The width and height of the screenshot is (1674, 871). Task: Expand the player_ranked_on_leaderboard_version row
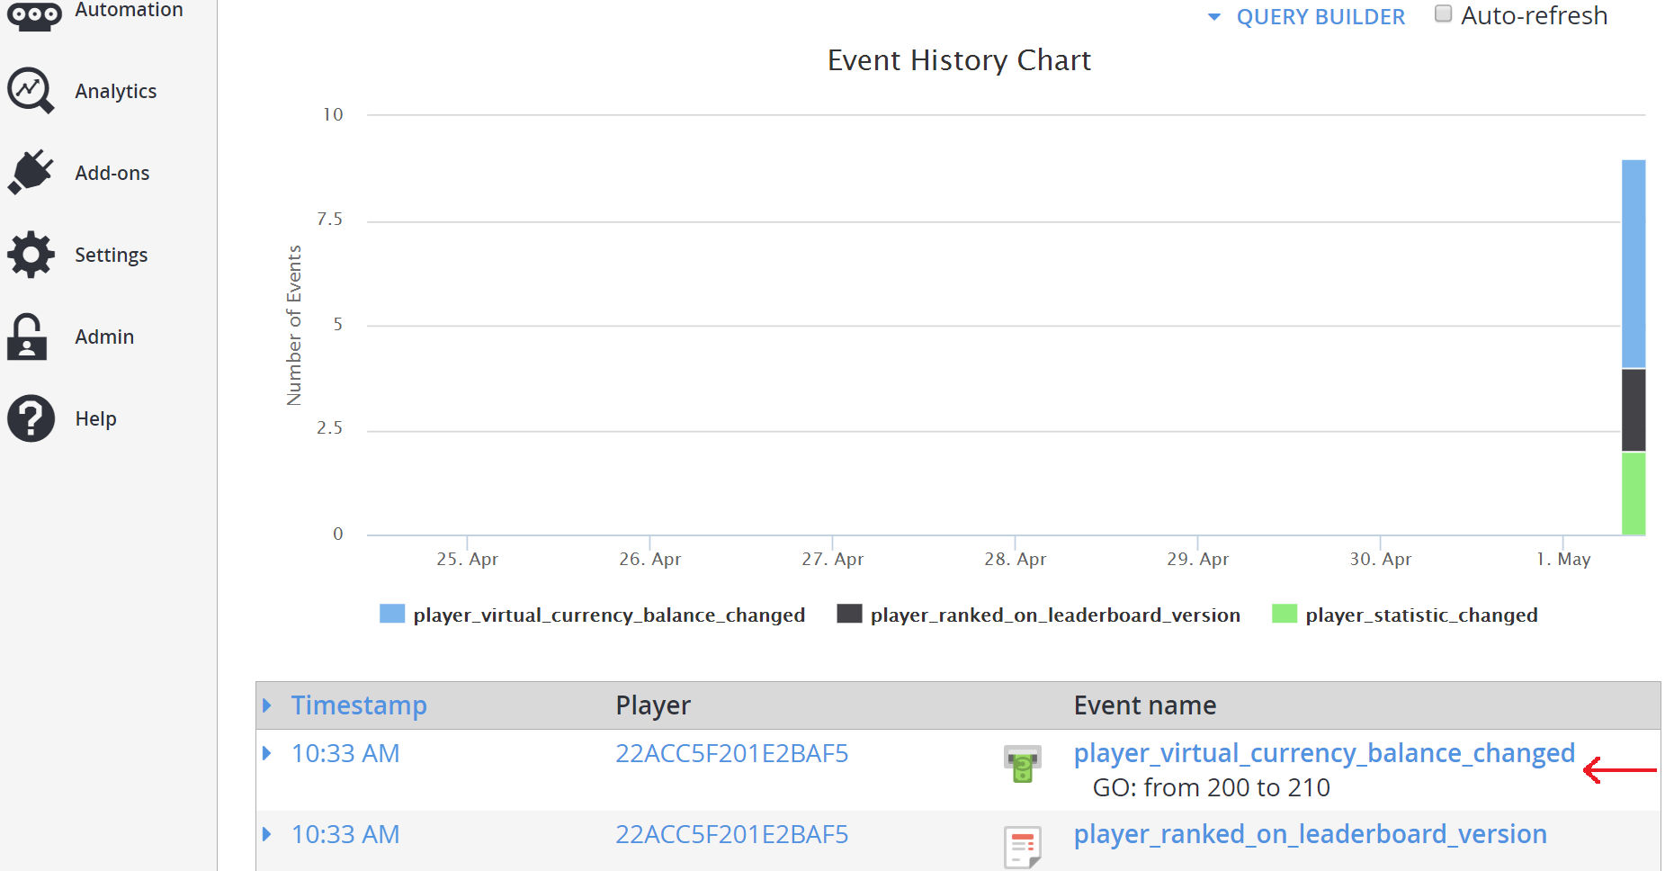[x=267, y=834]
